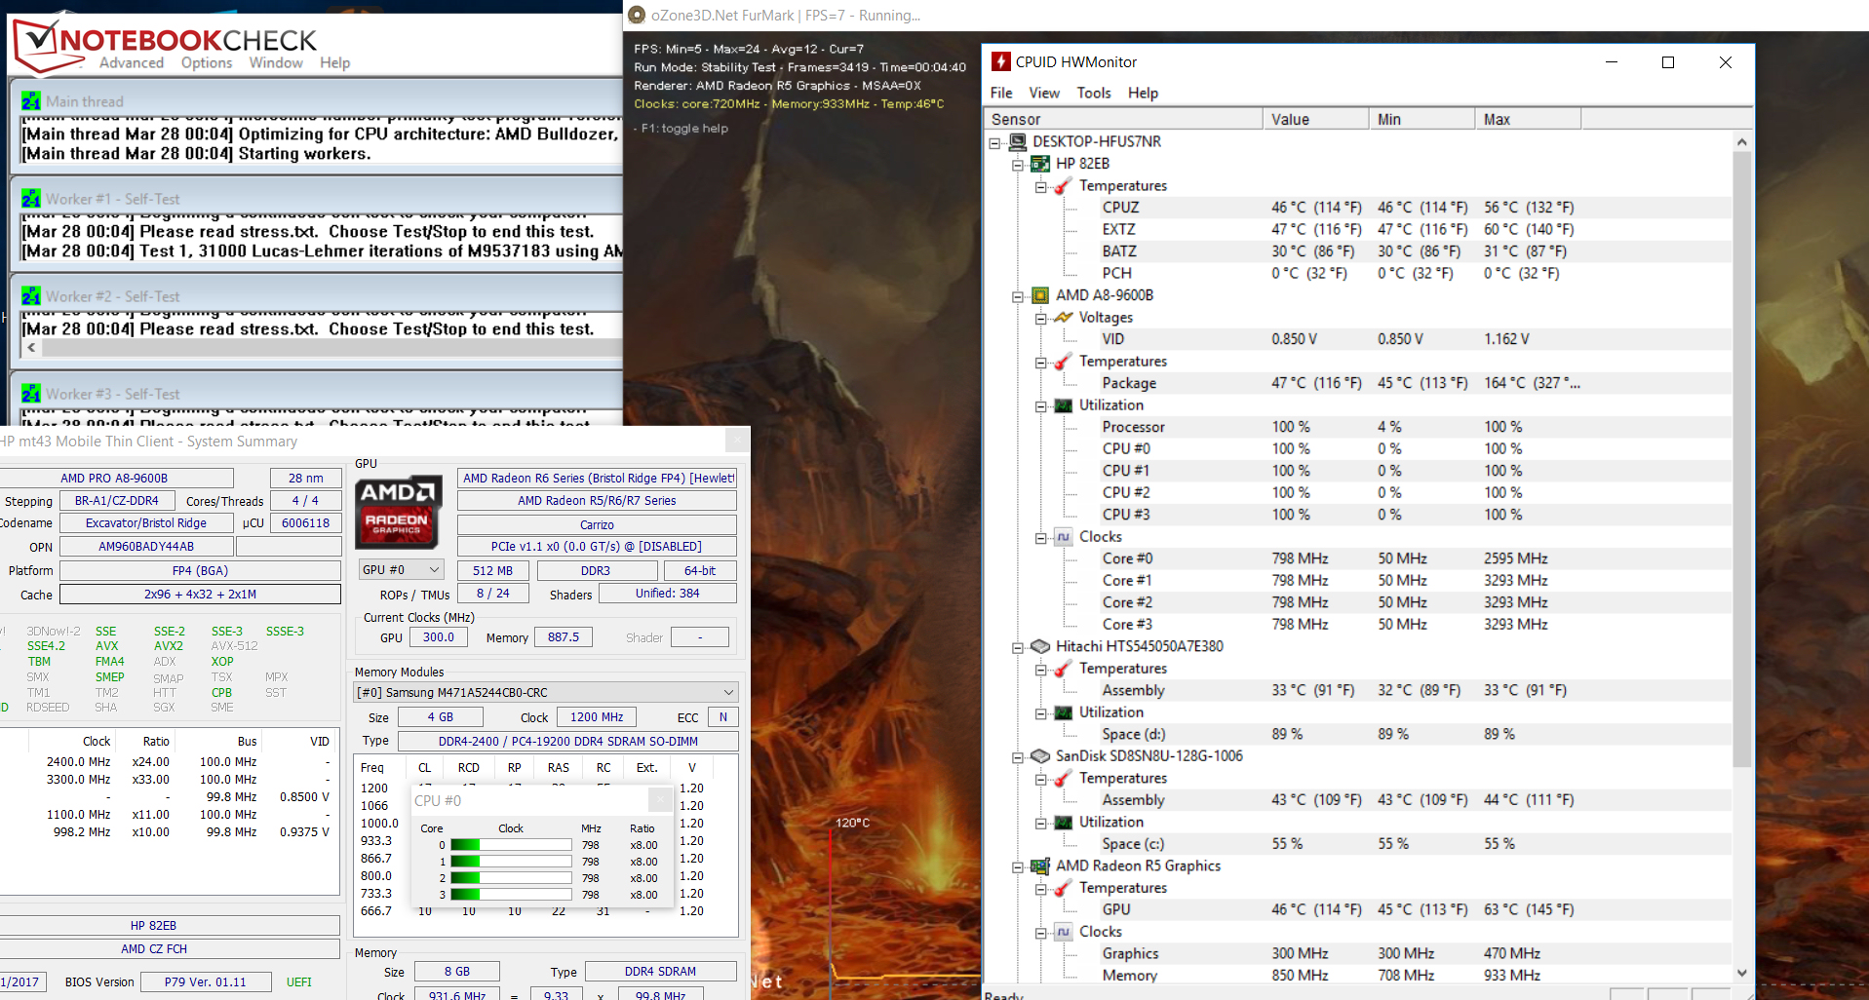This screenshot has width=1869, height=1000.
Task: Click the FurMark icon in its title bar
Action: (637, 15)
